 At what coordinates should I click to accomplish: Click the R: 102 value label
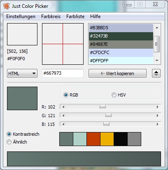click(x=48, y=107)
